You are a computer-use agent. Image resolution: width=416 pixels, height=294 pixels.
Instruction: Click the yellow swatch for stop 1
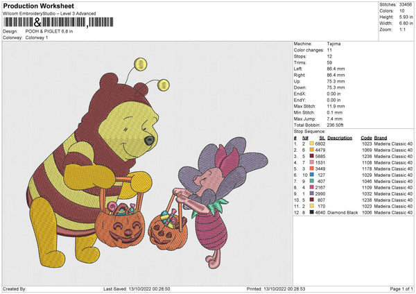(312, 144)
